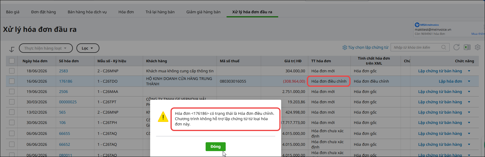This screenshot has width=485, height=157.
Task: Check the row of invoice 106
Action: 12,122
